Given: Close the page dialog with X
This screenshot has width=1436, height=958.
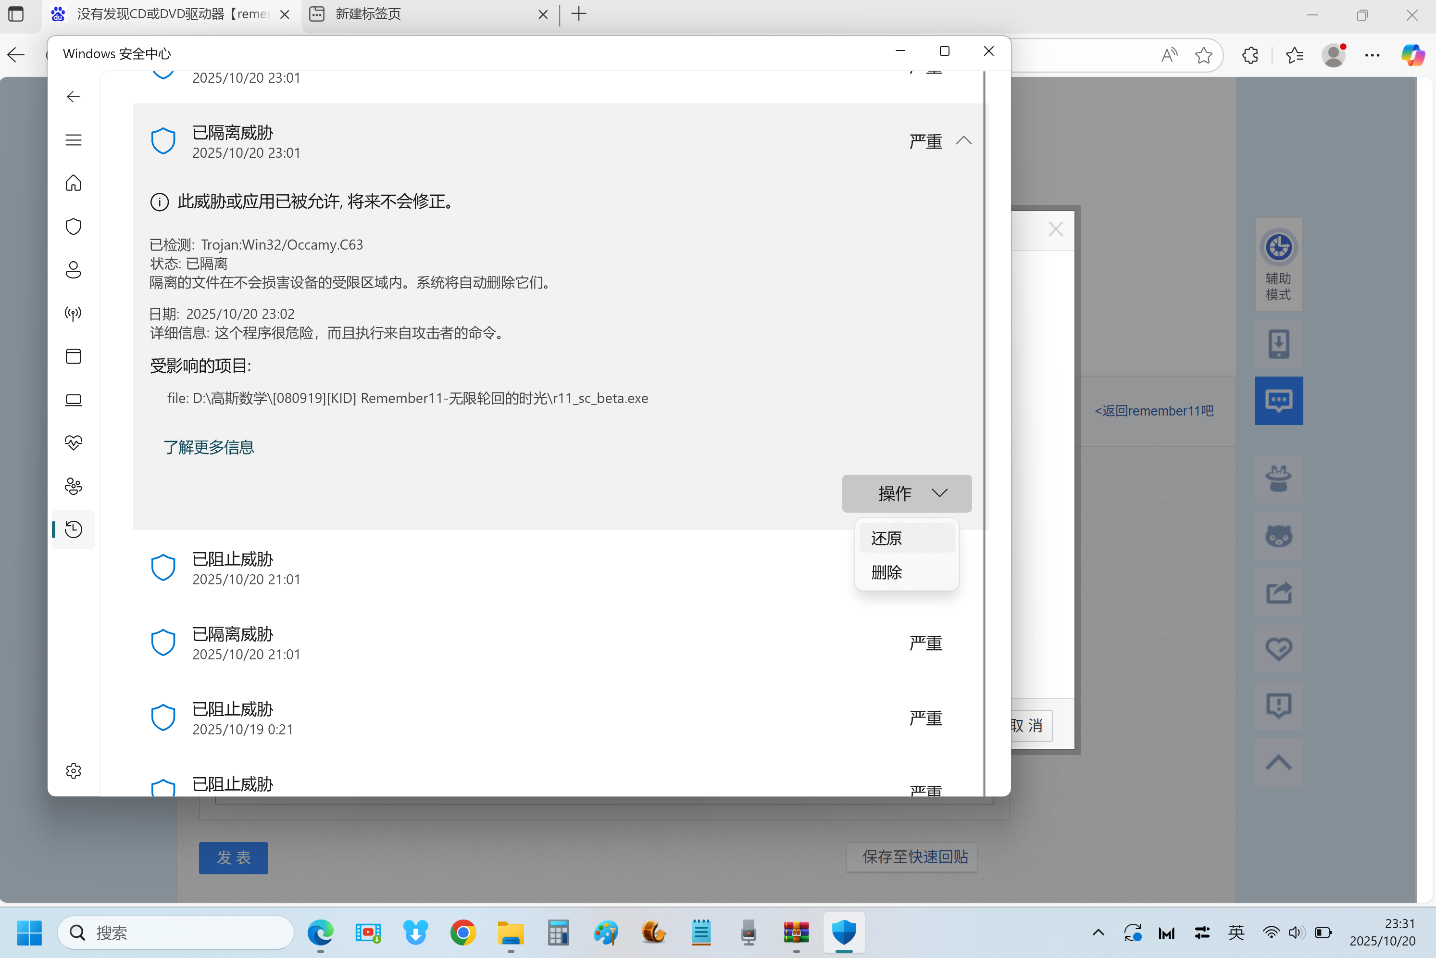Looking at the screenshot, I should (x=1055, y=229).
